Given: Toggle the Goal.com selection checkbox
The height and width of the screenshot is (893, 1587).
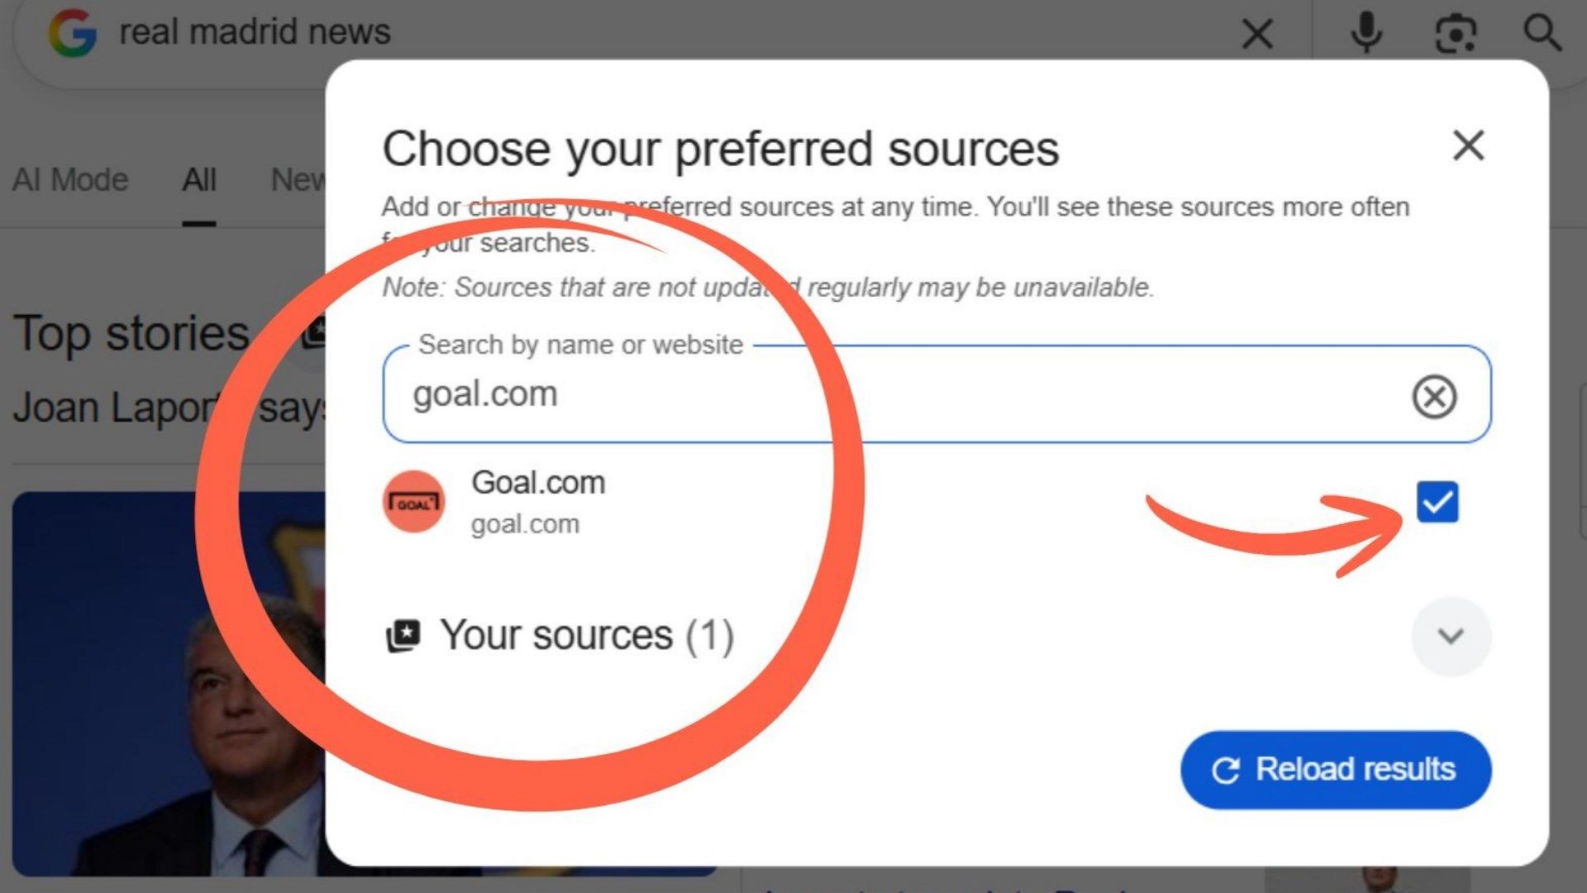Looking at the screenshot, I should [1437, 501].
